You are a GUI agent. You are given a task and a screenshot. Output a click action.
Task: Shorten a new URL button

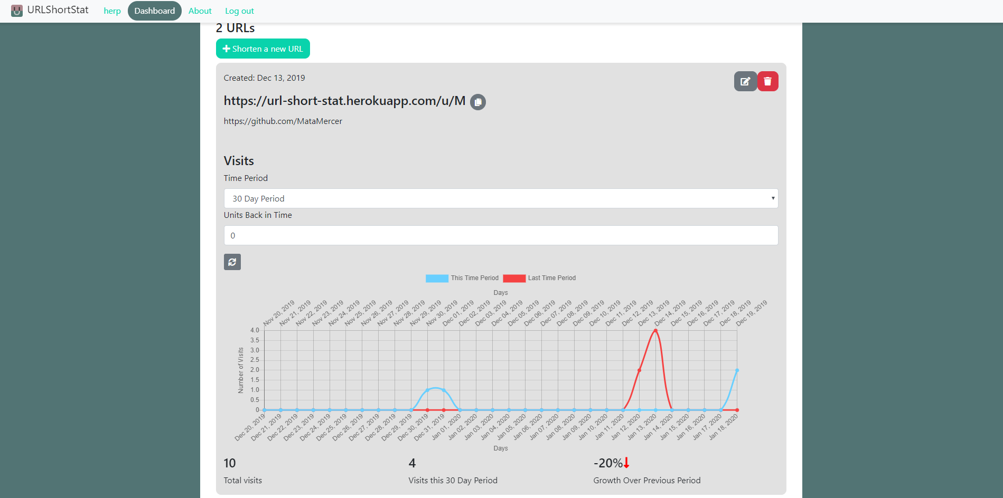click(263, 49)
